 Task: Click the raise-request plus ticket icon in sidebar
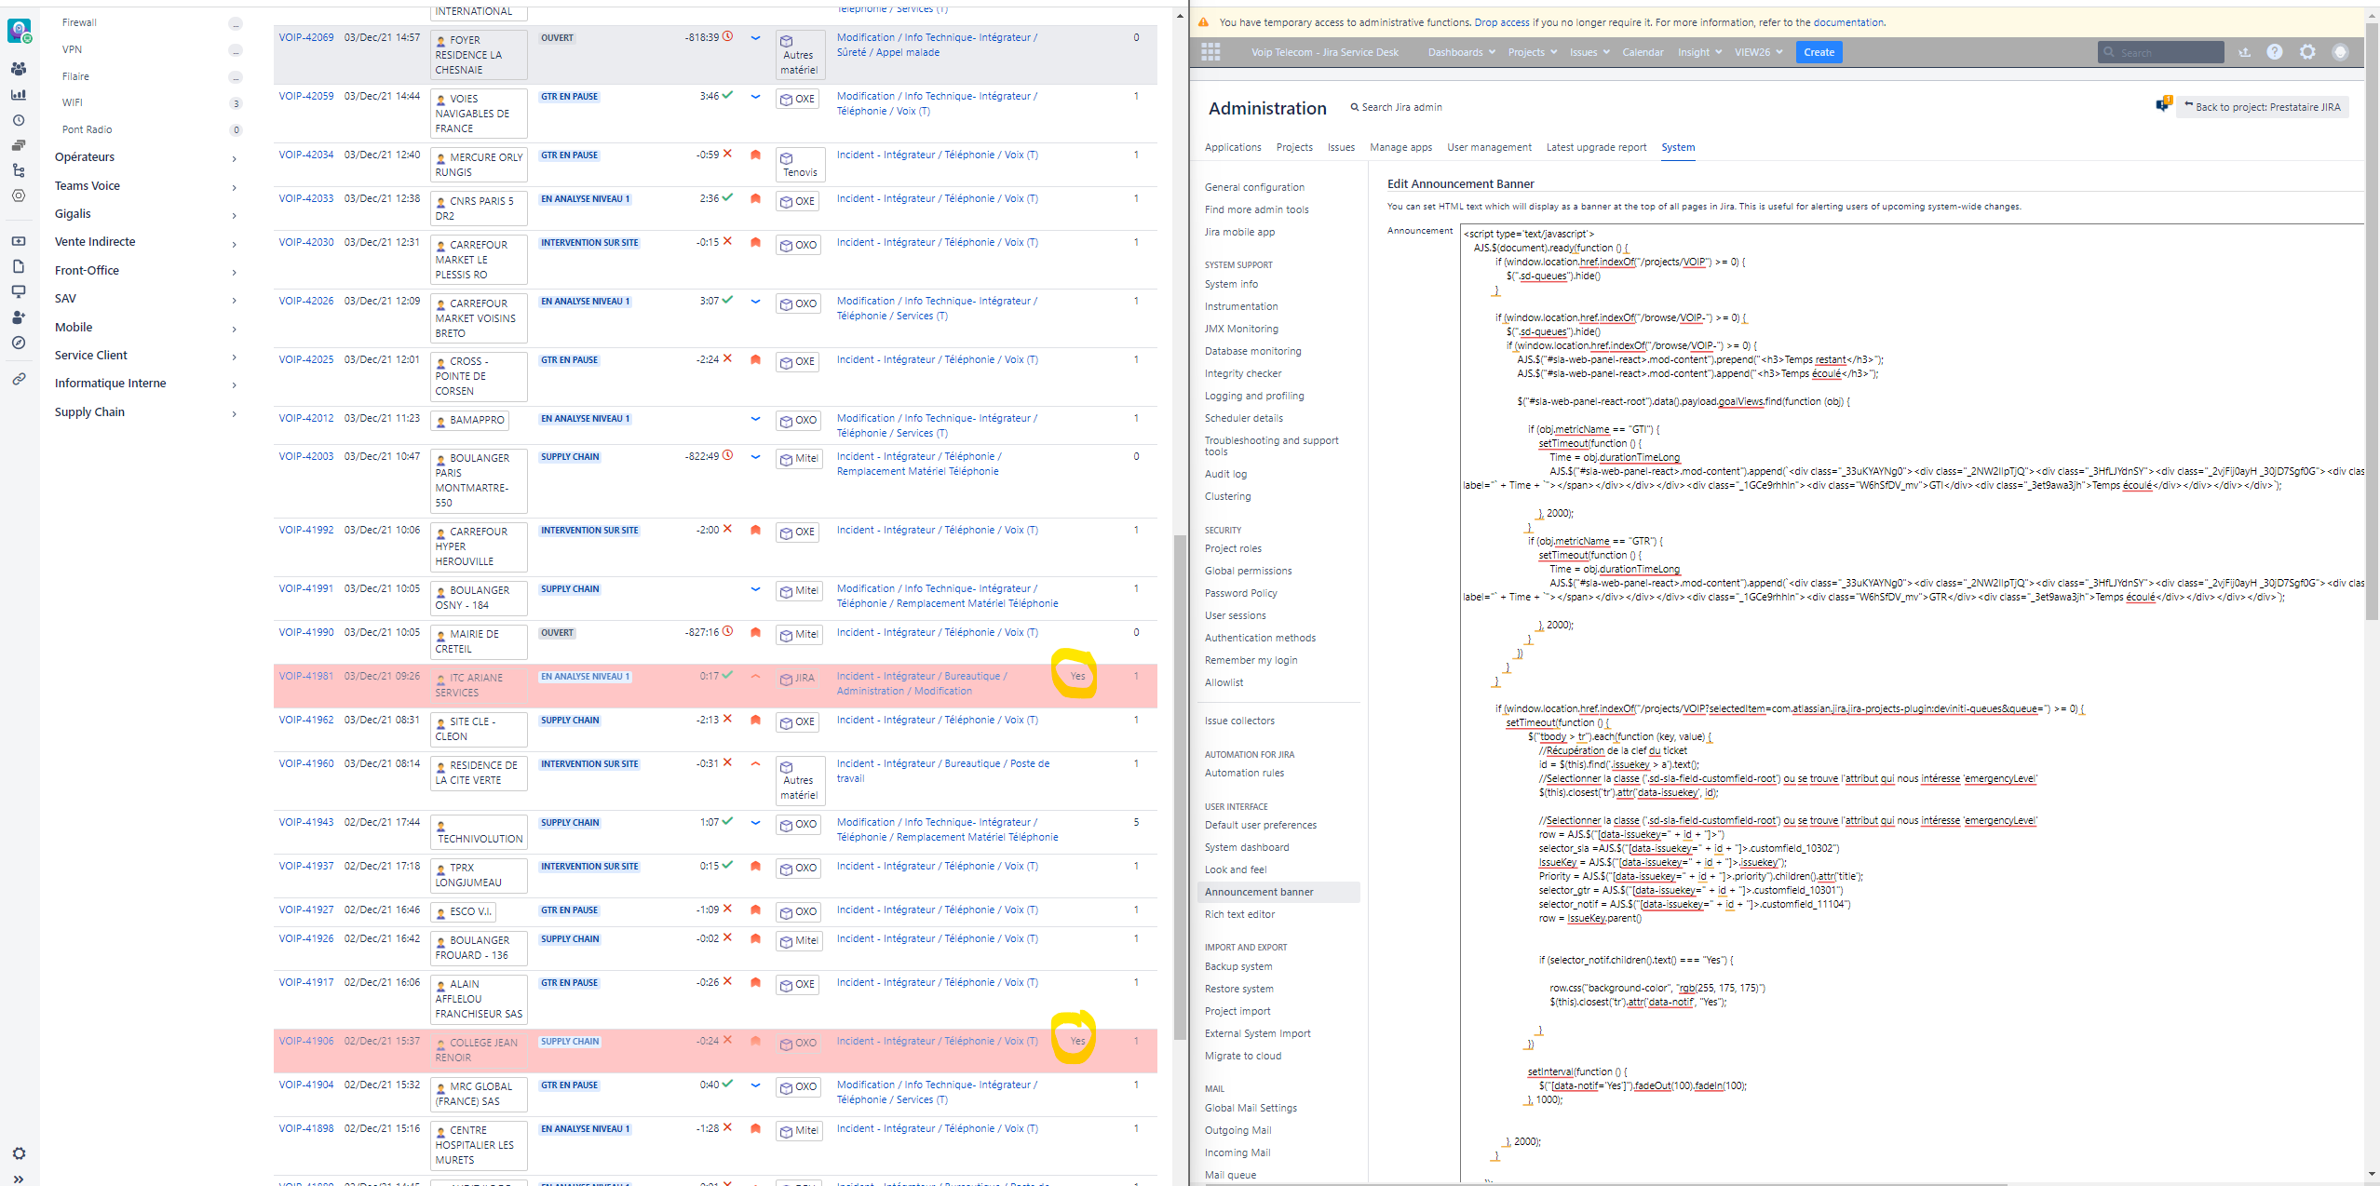pos(19,241)
